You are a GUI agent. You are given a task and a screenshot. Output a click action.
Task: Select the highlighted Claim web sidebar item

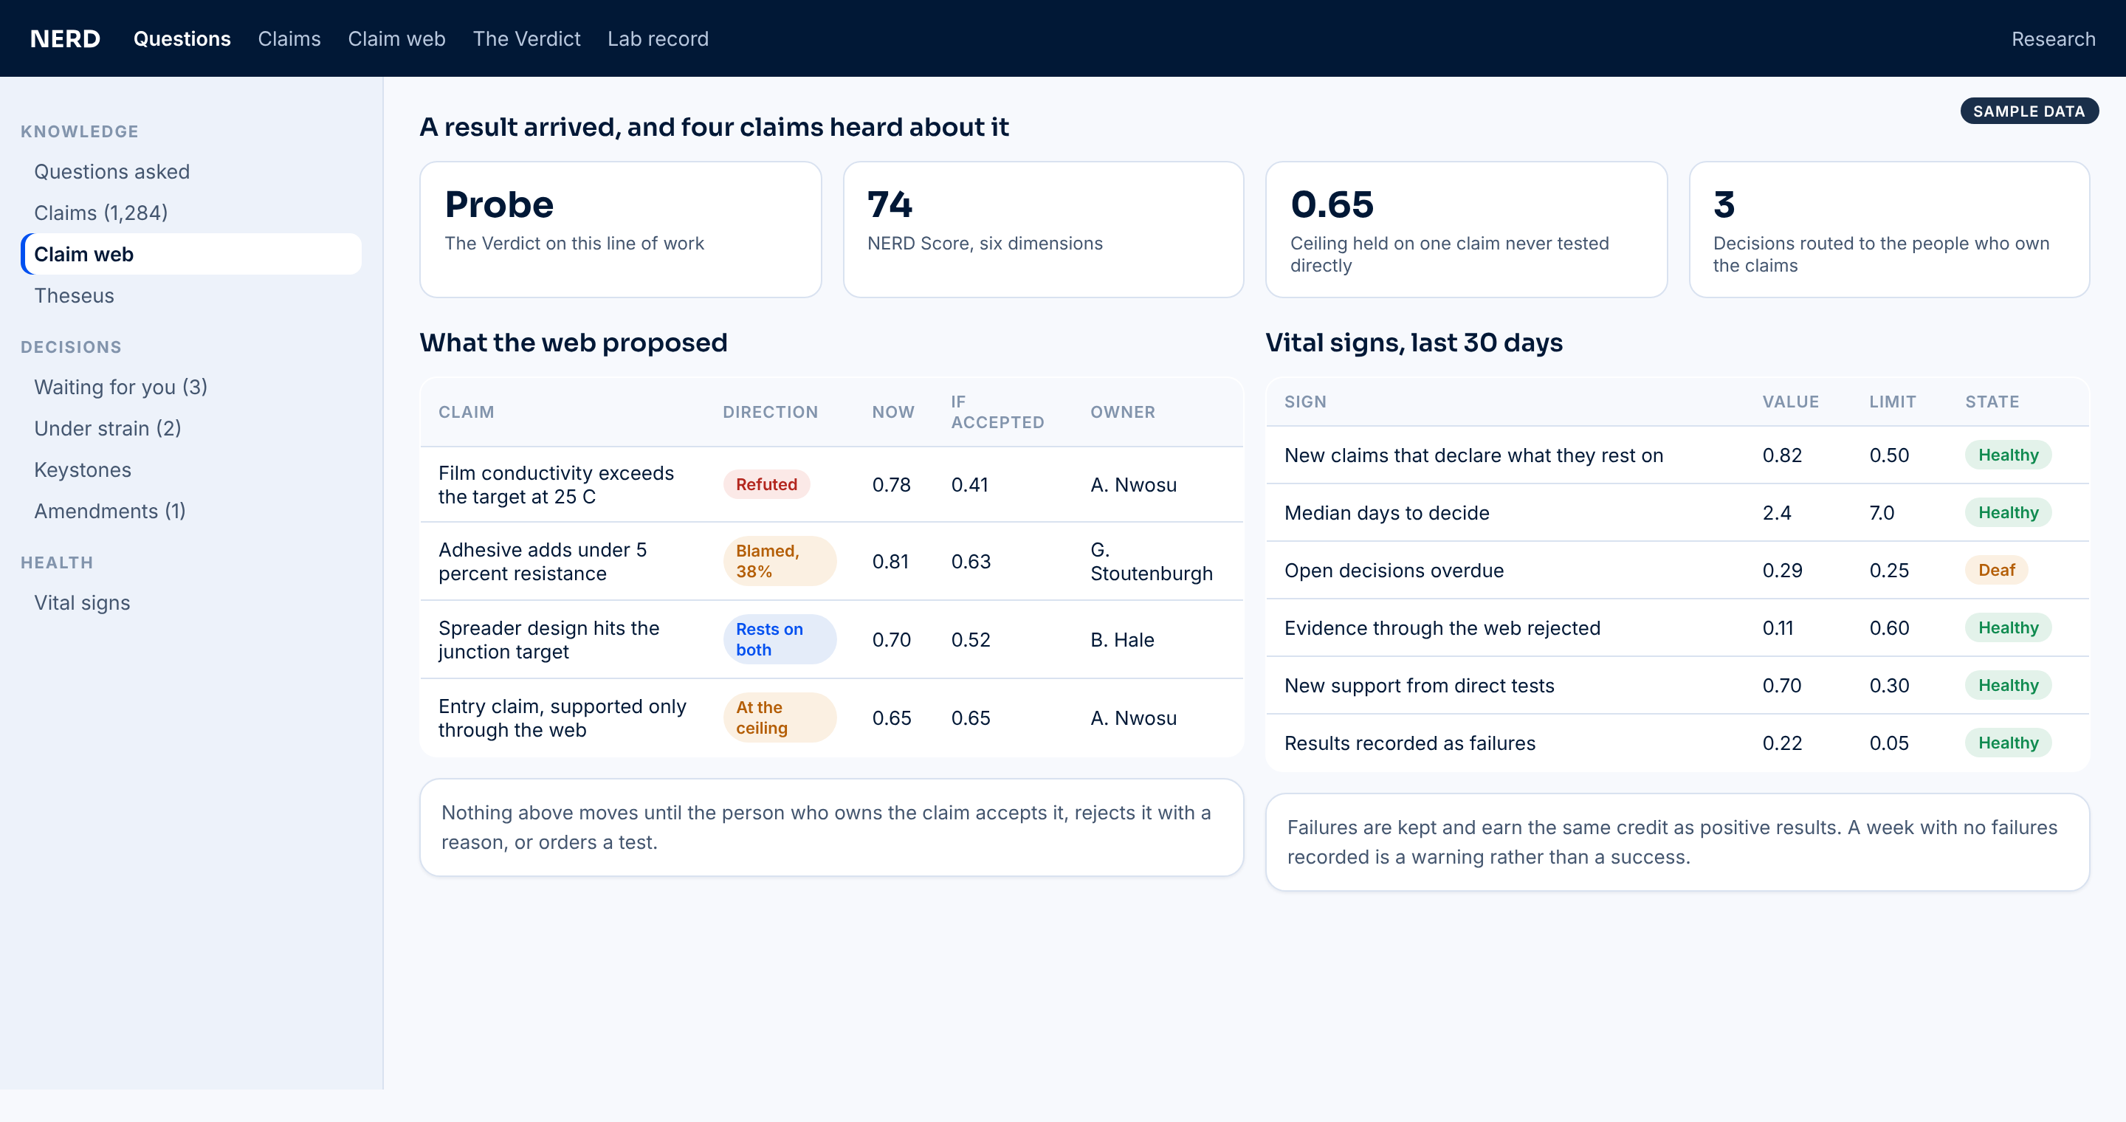coord(191,254)
